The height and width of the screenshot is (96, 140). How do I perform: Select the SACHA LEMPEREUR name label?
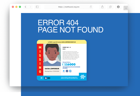click(x=52, y=69)
